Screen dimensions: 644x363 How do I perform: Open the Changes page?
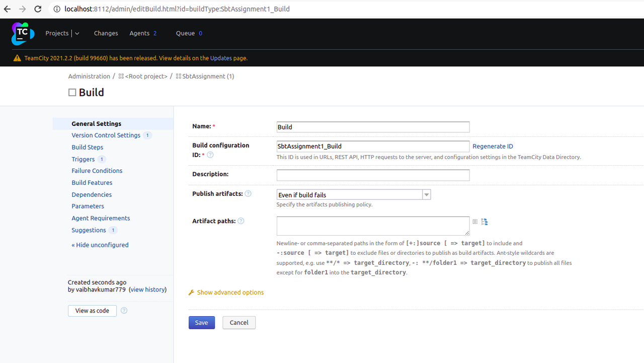(x=106, y=33)
